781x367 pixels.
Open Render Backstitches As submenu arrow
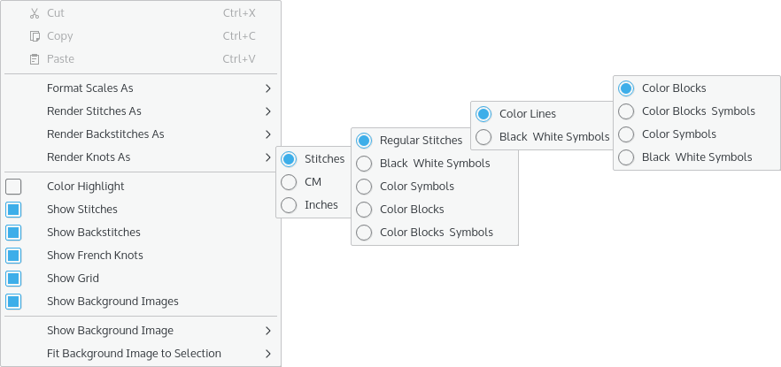(x=268, y=134)
